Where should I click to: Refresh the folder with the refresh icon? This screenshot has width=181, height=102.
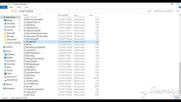coord(150,11)
